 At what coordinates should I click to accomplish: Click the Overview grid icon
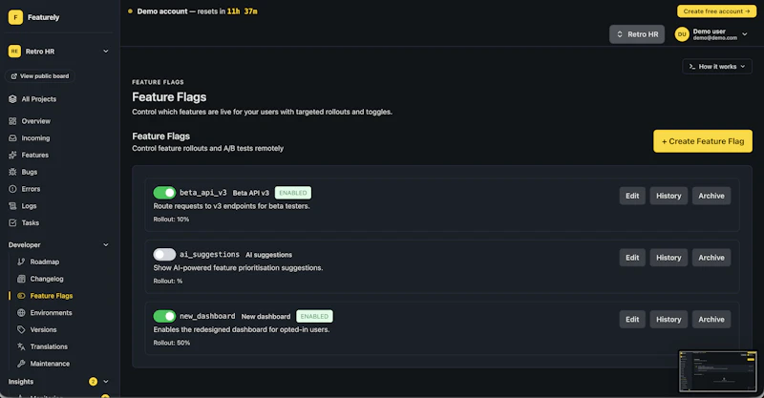[x=12, y=121]
